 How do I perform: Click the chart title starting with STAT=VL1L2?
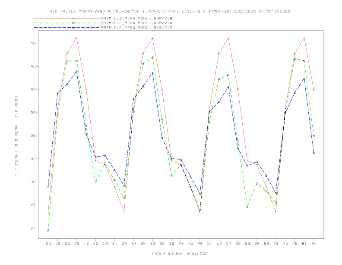point(170,11)
